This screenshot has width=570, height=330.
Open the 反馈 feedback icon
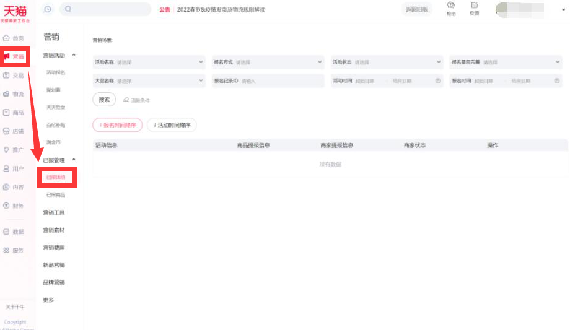tap(474, 8)
